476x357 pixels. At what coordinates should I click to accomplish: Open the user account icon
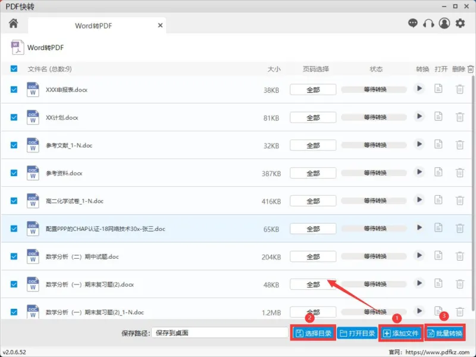tap(444, 23)
